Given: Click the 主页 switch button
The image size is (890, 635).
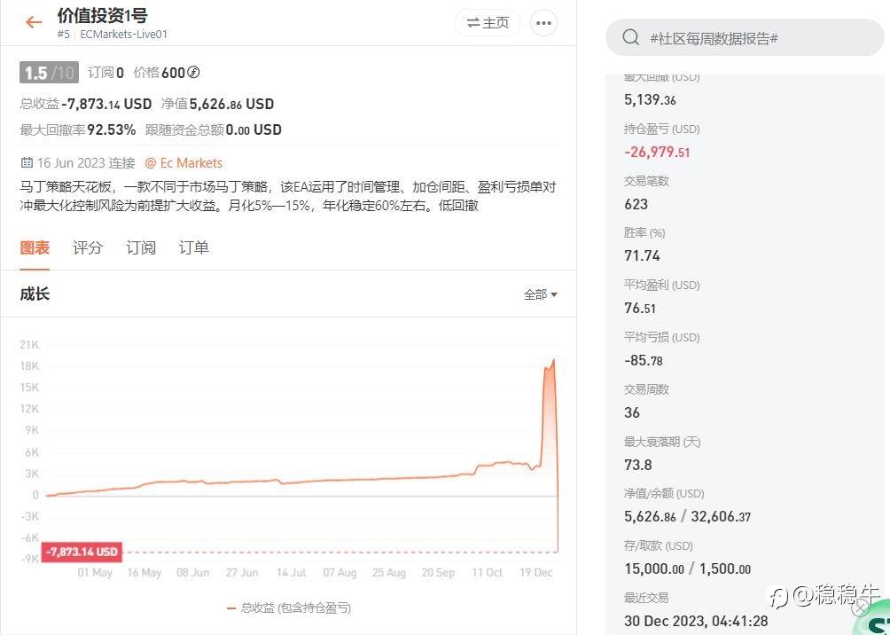Looking at the screenshot, I should (x=487, y=23).
